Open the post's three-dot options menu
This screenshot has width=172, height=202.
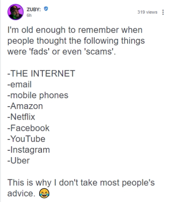163,12
